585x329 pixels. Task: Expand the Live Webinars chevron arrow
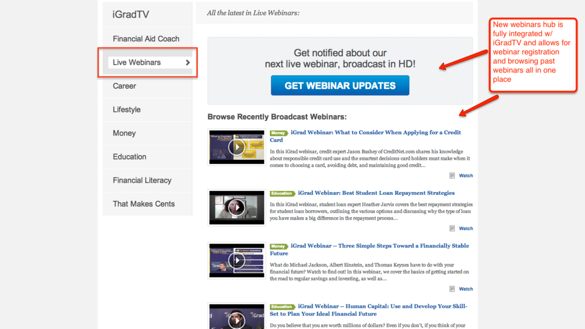(188, 63)
